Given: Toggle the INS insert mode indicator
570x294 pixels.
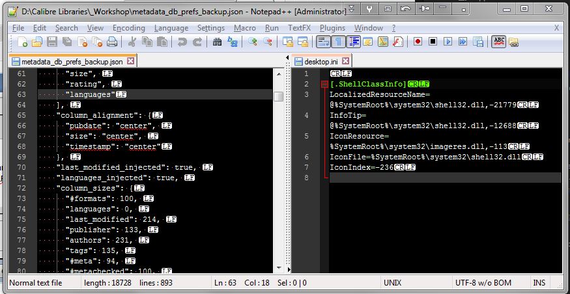Looking at the screenshot, I should [x=539, y=283].
